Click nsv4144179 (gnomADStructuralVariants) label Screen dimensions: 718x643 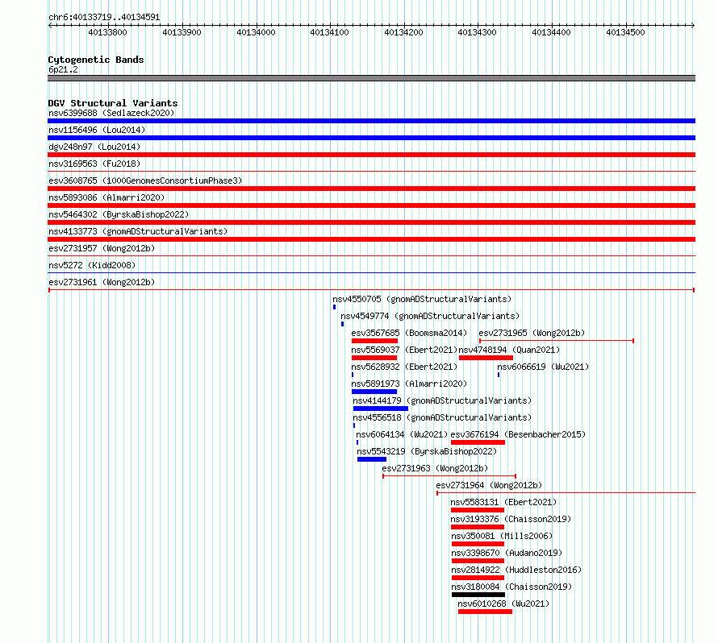442,400
